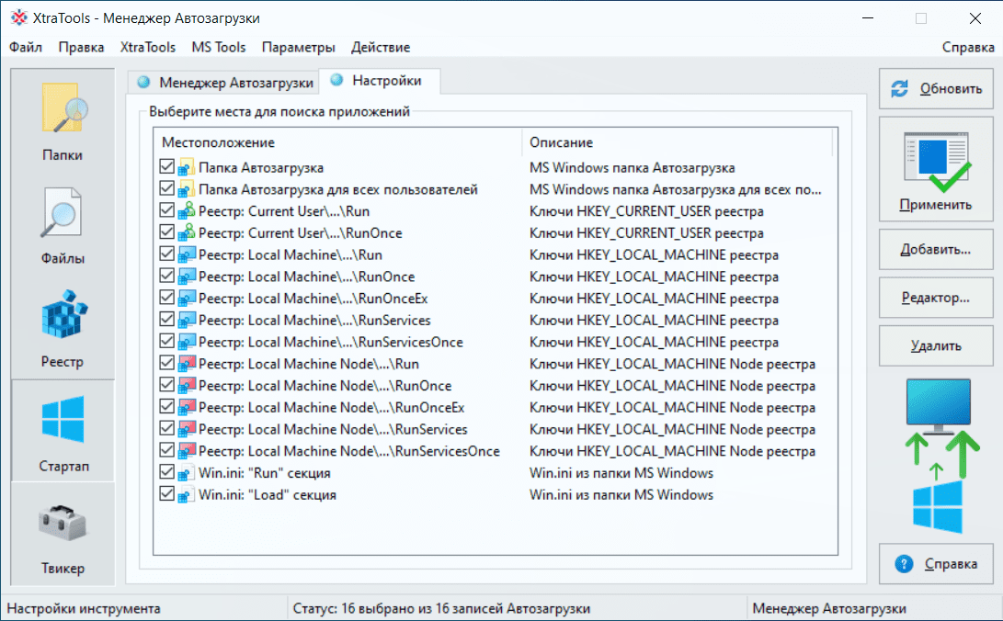Toggle checkbox for Current User\...\Run
The width and height of the screenshot is (1003, 621).
[166, 210]
